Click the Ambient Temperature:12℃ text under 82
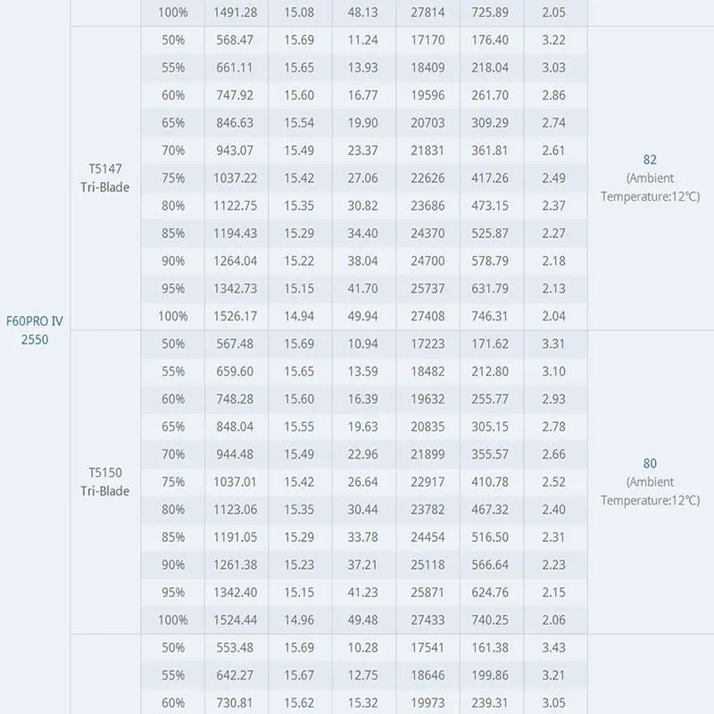 [651, 187]
